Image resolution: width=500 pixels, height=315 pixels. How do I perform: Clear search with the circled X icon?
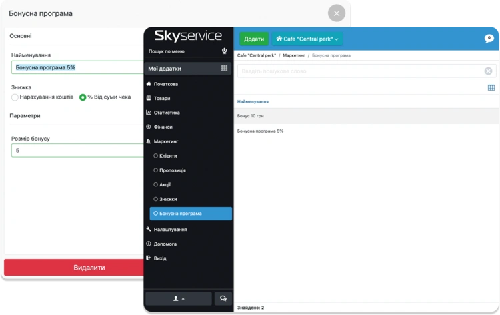488,71
